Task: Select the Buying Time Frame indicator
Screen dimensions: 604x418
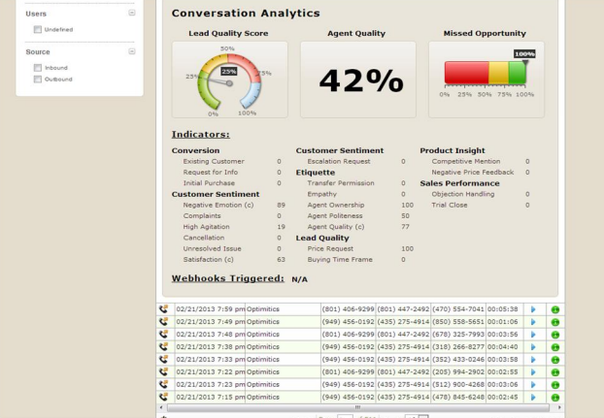Action: point(340,260)
